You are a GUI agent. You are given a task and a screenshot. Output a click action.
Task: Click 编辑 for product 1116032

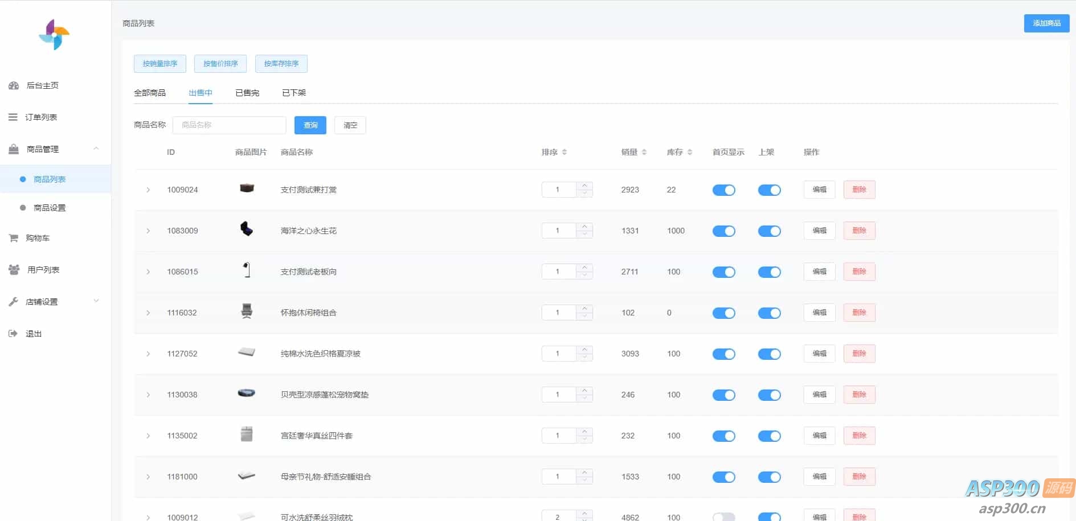pyautogui.click(x=820, y=313)
